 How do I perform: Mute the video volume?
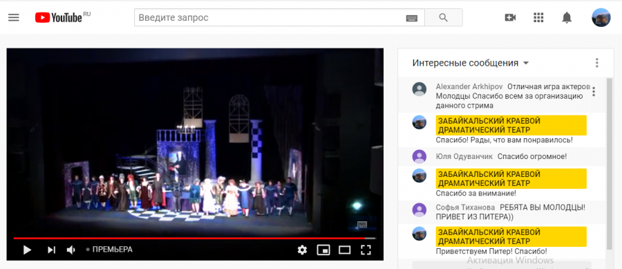click(71, 250)
